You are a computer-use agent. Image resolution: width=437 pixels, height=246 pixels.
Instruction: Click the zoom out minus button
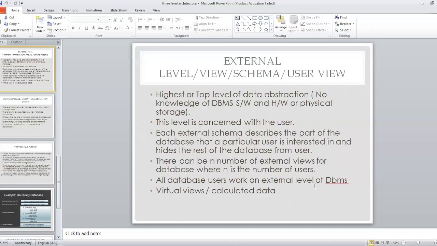tap(403, 243)
